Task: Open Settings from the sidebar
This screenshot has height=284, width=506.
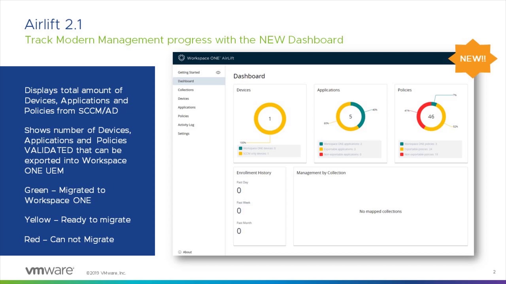Action: pos(183,133)
